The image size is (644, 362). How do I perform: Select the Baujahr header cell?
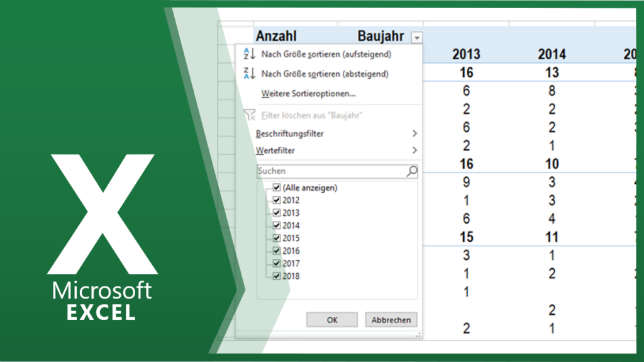(x=380, y=37)
